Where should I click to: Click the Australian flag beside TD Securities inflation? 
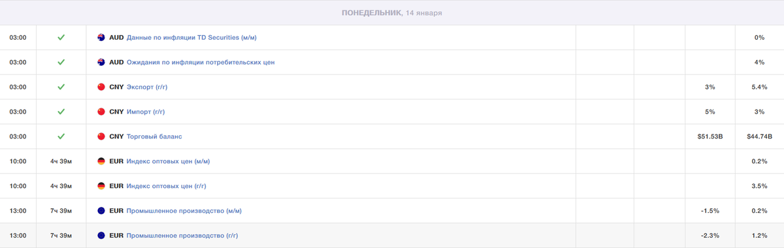pyautogui.click(x=101, y=37)
